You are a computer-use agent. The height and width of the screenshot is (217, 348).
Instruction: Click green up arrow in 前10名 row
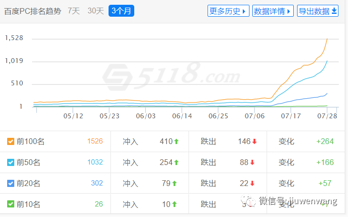click(x=174, y=204)
